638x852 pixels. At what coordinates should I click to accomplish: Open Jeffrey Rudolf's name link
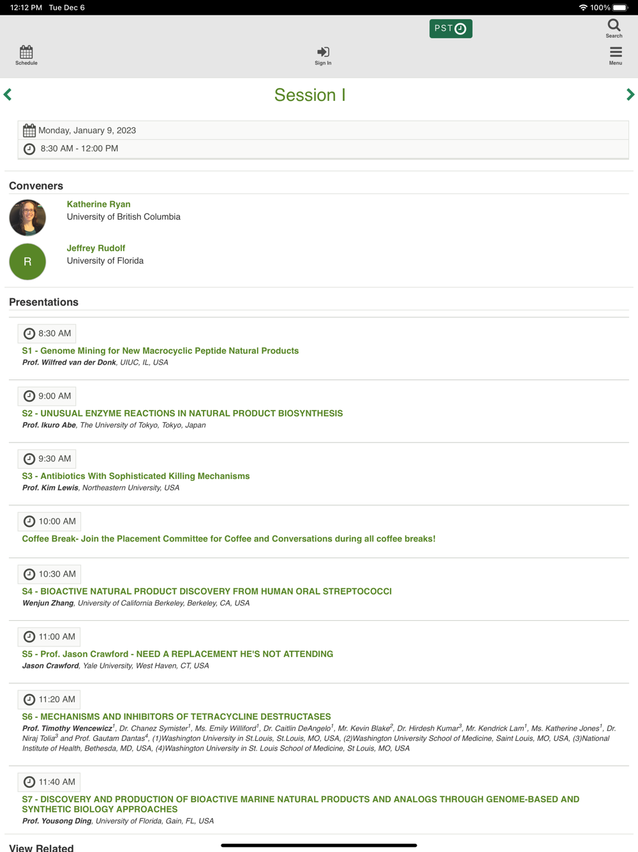[96, 248]
